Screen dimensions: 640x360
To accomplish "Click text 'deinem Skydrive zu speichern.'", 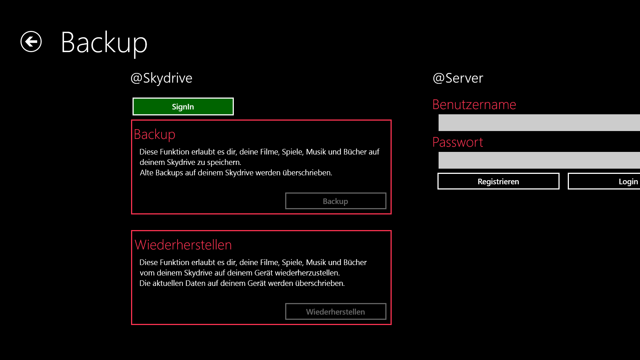I will pyautogui.click(x=190, y=162).
